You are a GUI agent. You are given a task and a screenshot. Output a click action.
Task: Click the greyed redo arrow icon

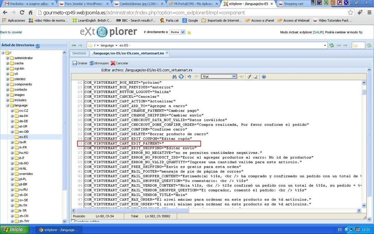click(x=197, y=77)
